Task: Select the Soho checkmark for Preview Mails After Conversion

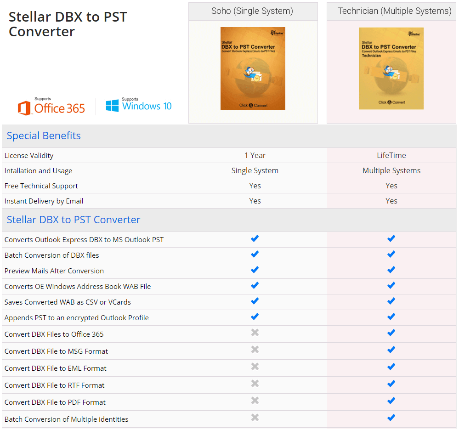Action: pos(255,270)
